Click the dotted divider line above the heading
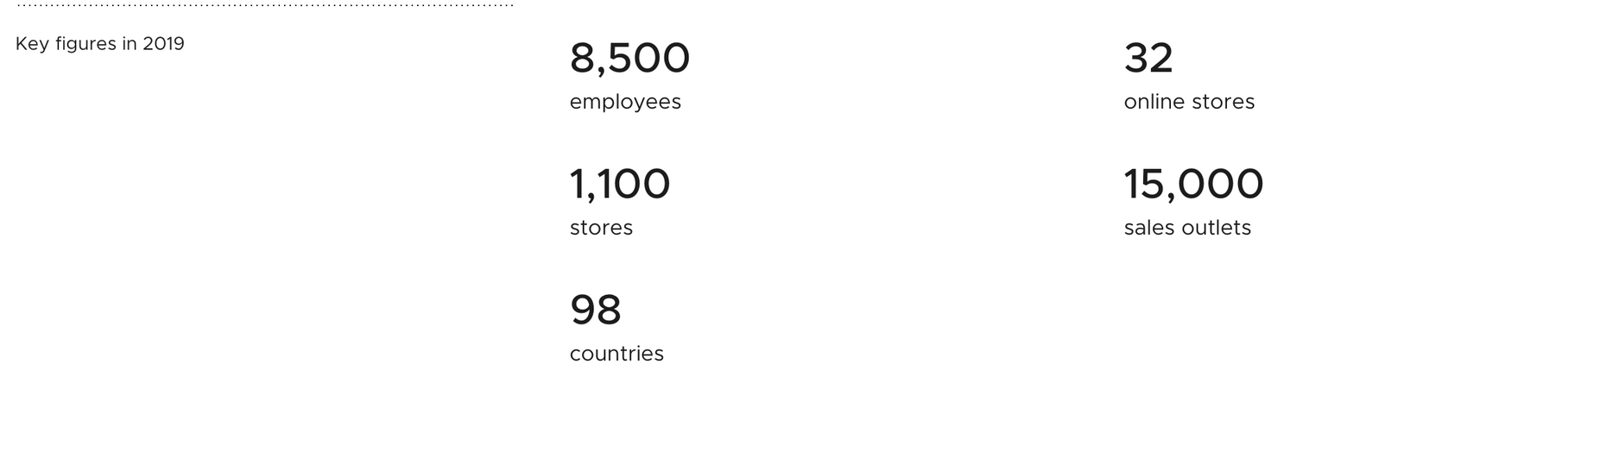Viewport: 1606px width, 465px height. [x=265, y=5]
